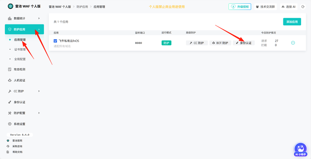Click the 连接 AI button
This screenshot has width=311, height=159.
pyautogui.click(x=289, y=7)
